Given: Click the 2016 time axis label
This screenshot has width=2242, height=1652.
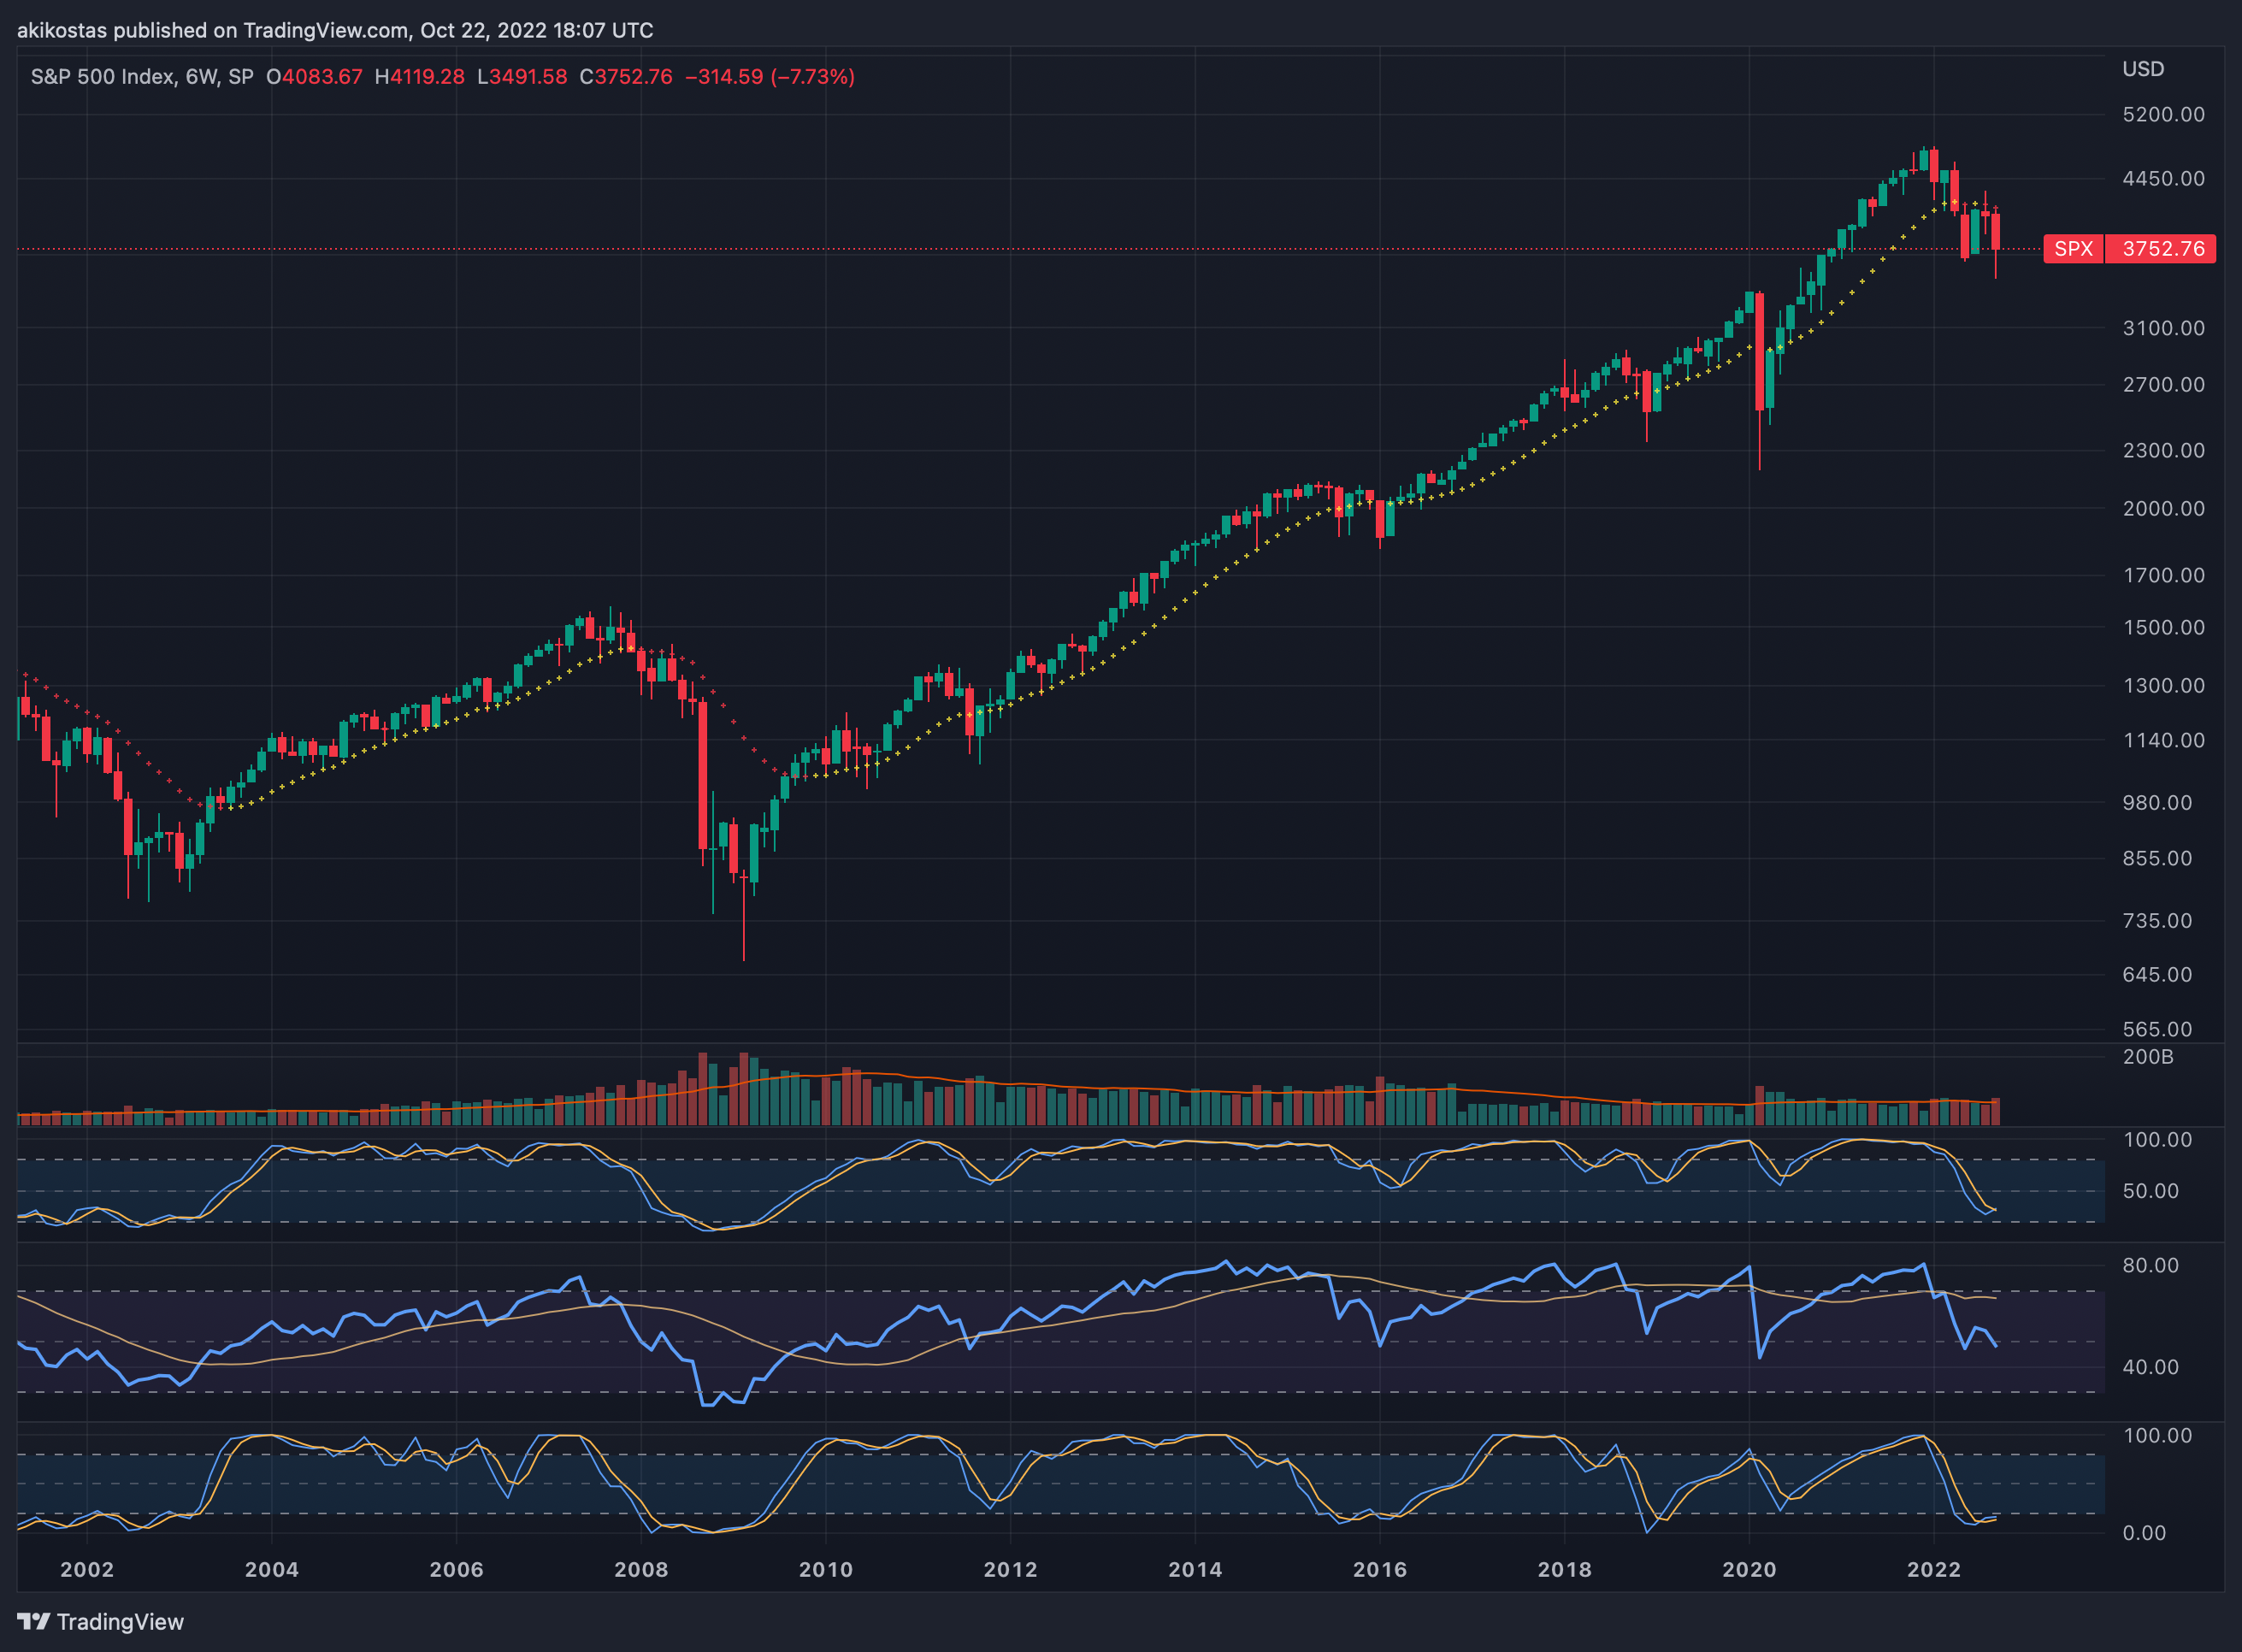Looking at the screenshot, I should point(1380,1570).
